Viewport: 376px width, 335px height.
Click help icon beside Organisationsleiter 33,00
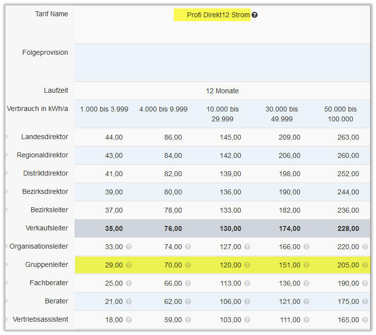(129, 247)
